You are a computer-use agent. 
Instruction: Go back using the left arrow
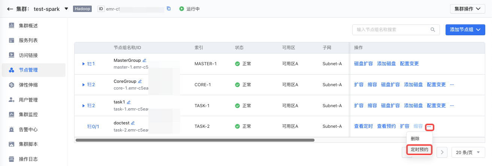point(10,9)
